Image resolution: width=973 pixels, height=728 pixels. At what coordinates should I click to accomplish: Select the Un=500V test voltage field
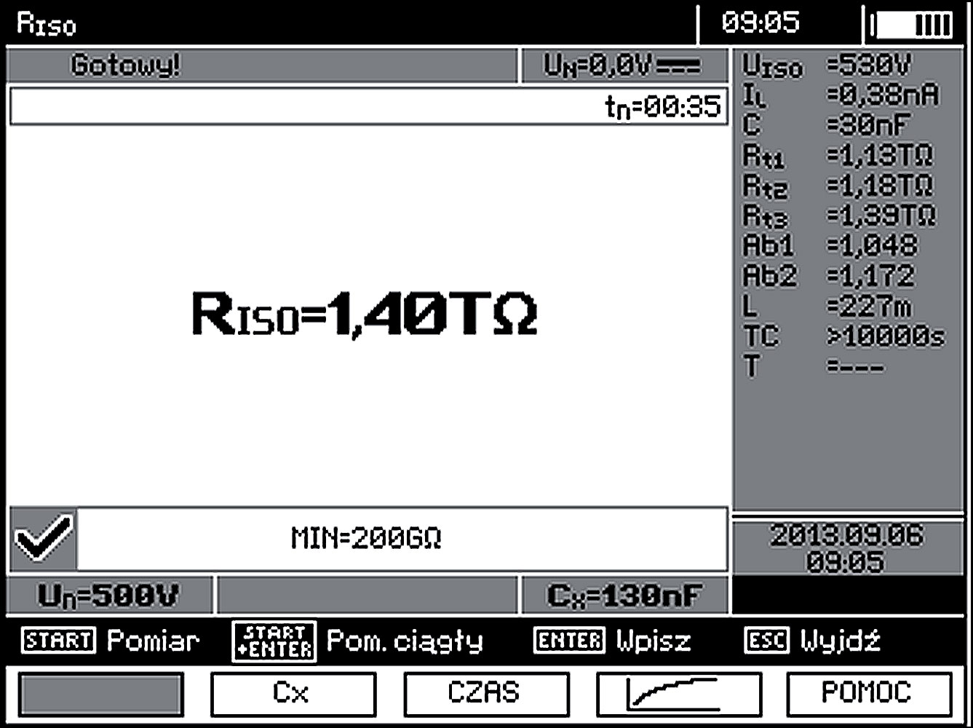pos(110,596)
